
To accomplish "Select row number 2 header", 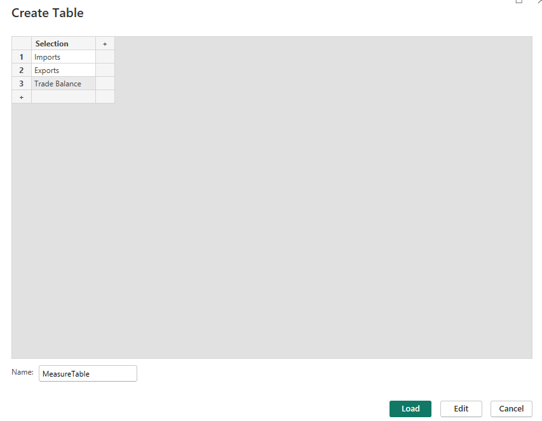I will pyautogui.click(x=22, y=70).
